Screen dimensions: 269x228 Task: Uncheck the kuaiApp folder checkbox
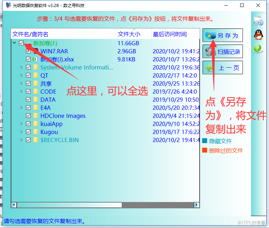[x=28, y=123]
